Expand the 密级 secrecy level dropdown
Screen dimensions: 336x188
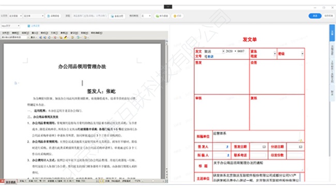tap(302, 54)
